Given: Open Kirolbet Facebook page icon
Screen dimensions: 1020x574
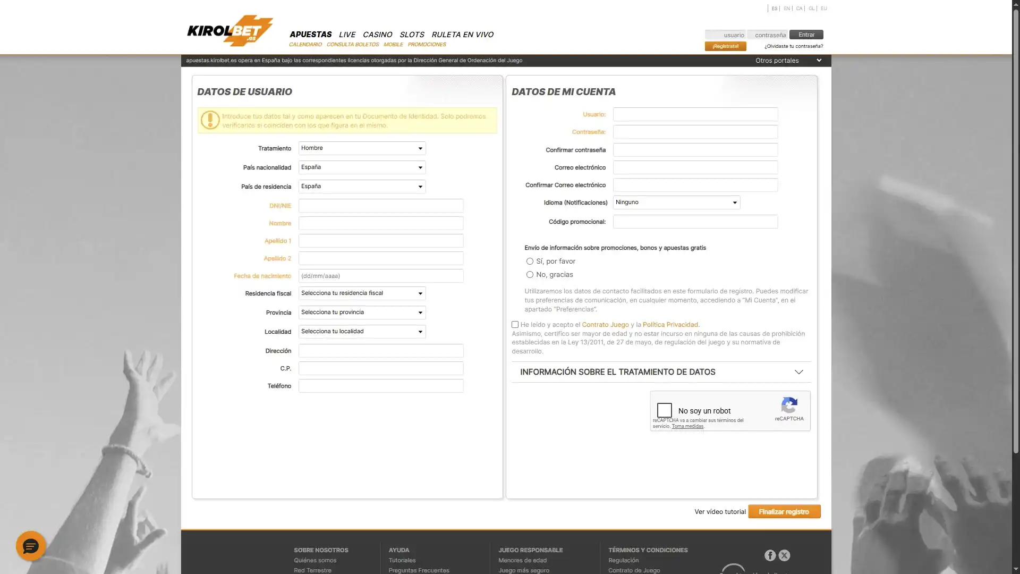Looking at the screenshot, I should [x=770, y=555].
